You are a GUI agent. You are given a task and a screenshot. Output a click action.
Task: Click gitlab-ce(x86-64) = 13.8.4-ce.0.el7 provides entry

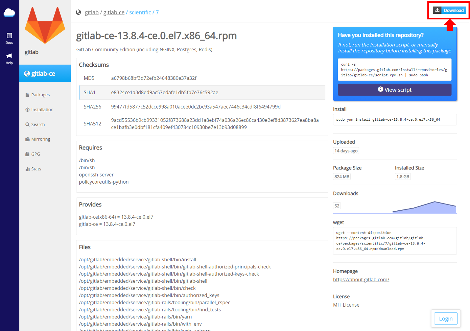[x=116, y=217]
